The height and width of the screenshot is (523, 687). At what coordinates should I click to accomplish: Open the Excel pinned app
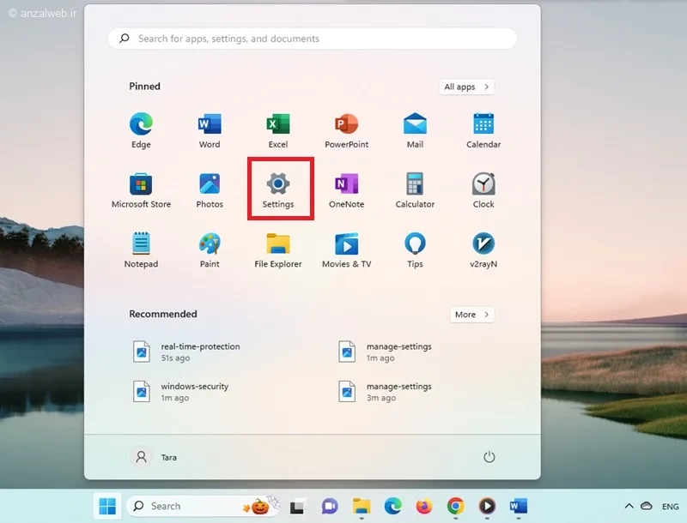[x=278, y=129]
